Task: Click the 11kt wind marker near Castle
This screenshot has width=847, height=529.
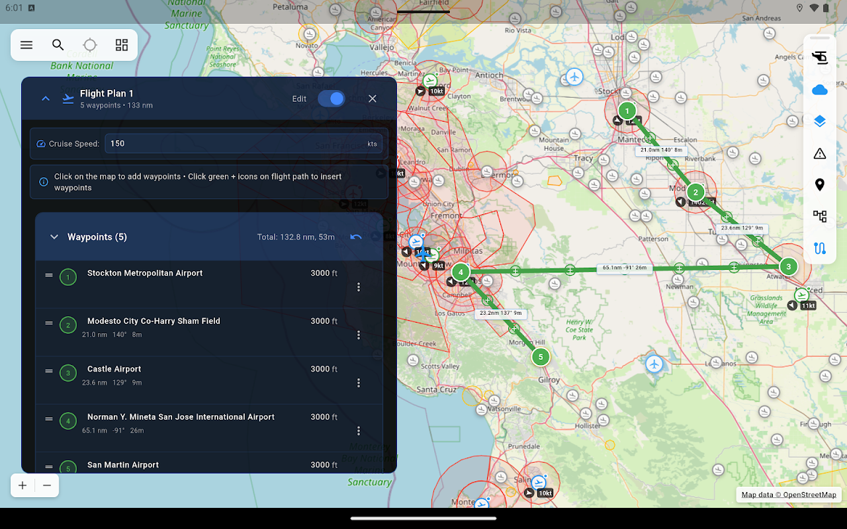Action: 801,305
